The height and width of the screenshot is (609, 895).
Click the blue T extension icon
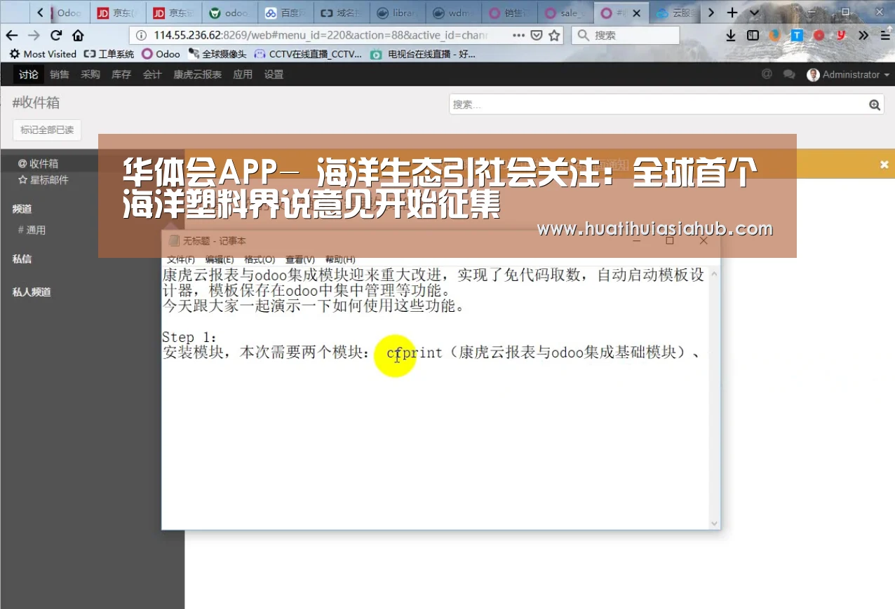tap(797, 35)
